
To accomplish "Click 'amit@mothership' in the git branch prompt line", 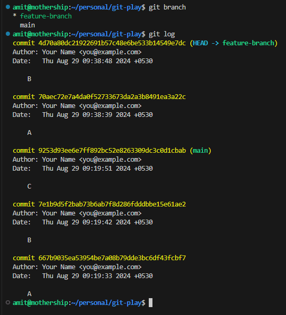I will click(x=40, y=7).
